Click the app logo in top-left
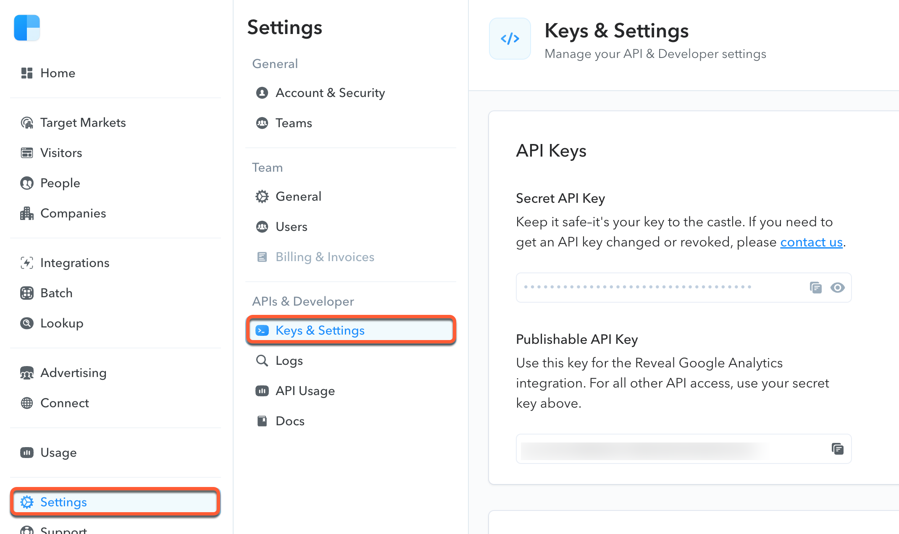Screen dimensions: 899x534 click(x=27, y=28)
